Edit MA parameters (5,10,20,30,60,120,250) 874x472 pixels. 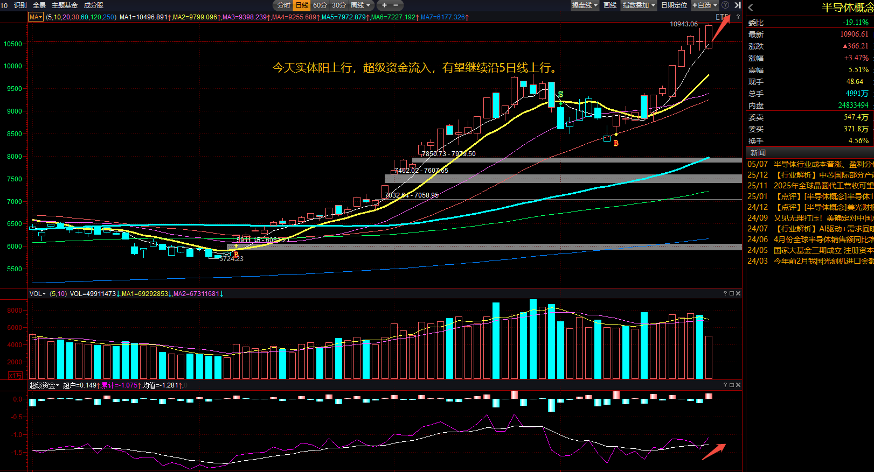tap(81, 17)
